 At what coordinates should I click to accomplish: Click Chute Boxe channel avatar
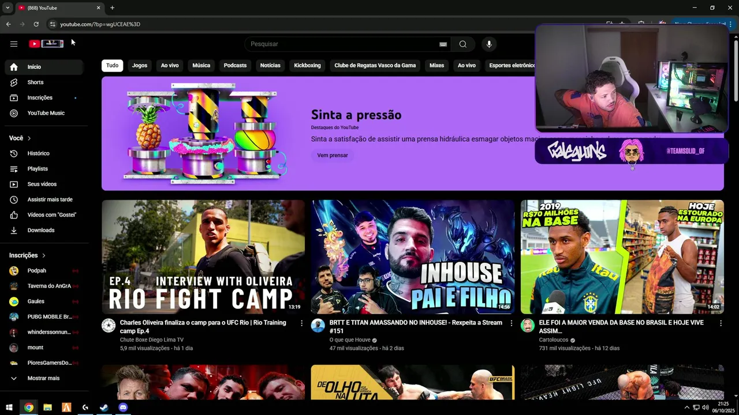(109, 326)
